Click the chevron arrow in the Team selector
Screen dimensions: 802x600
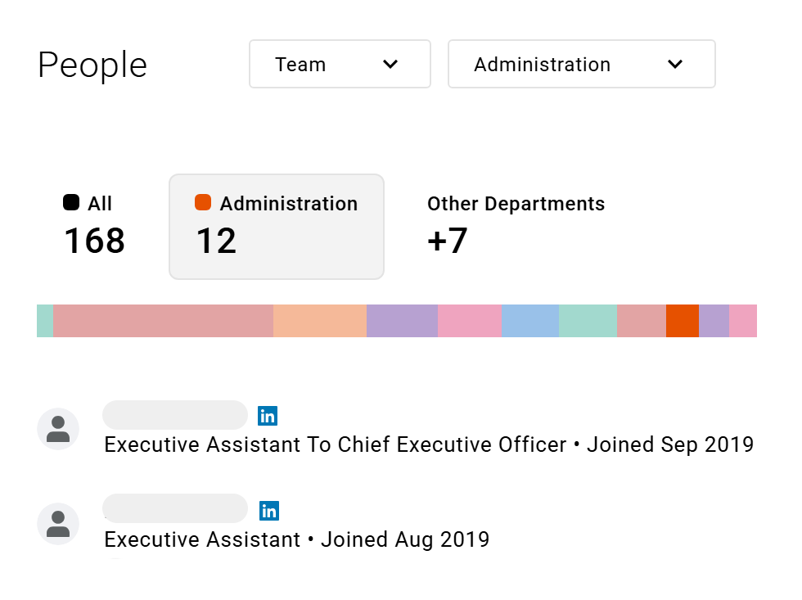(x=390, y=64)
